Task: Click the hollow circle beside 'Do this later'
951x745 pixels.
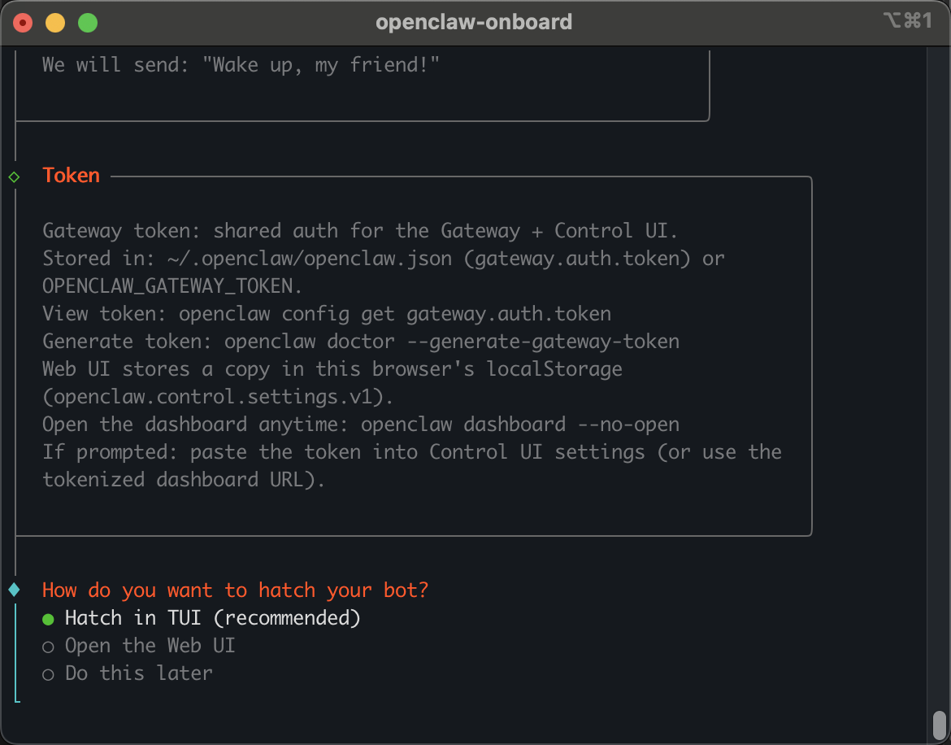Action: pos(47,673)
